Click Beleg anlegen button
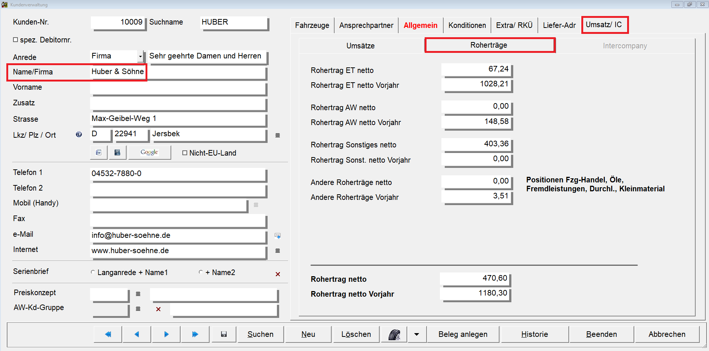Viewport: 709px width, 351px height. 463,334
